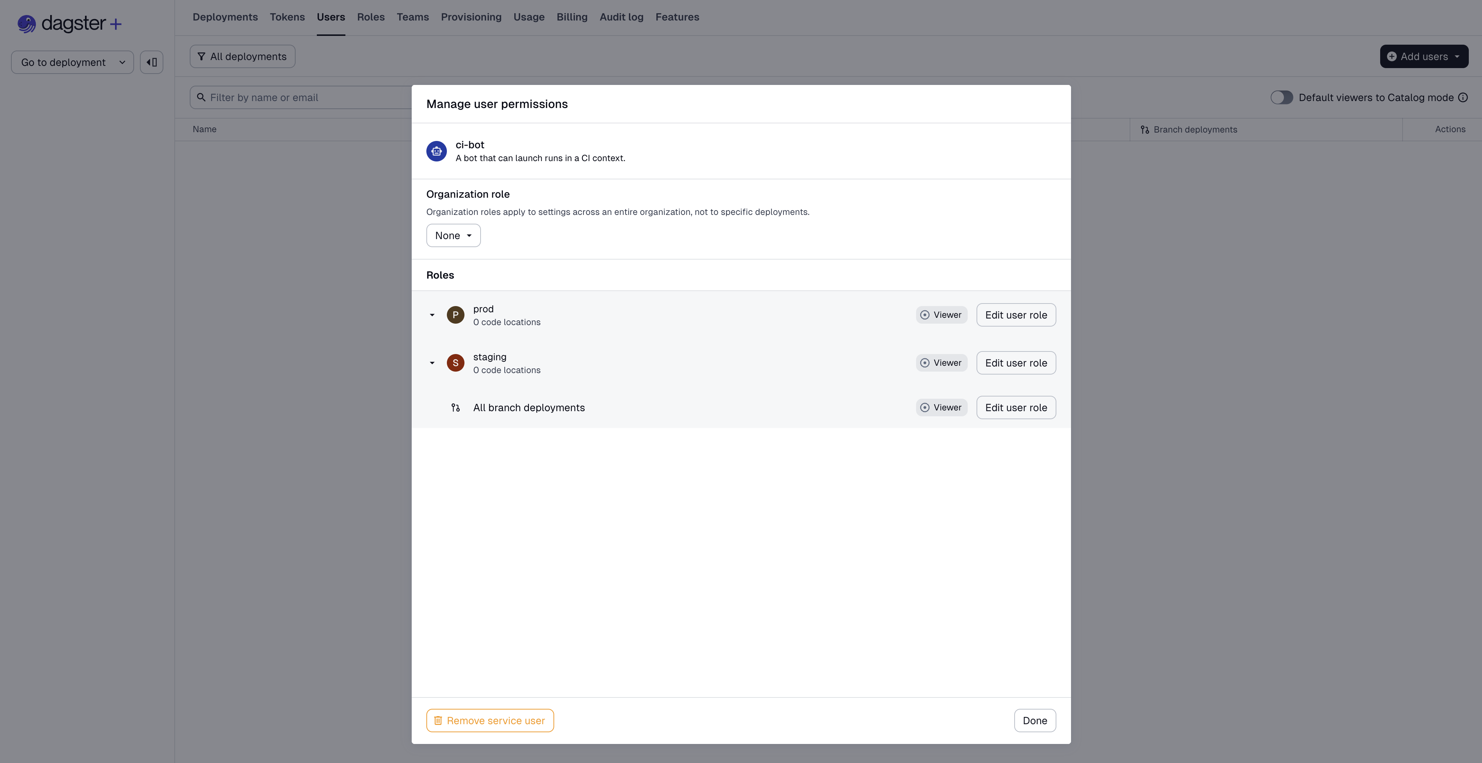1482x763 pixels.
Task: Click the Dagster+ logo
Action: 68,23
